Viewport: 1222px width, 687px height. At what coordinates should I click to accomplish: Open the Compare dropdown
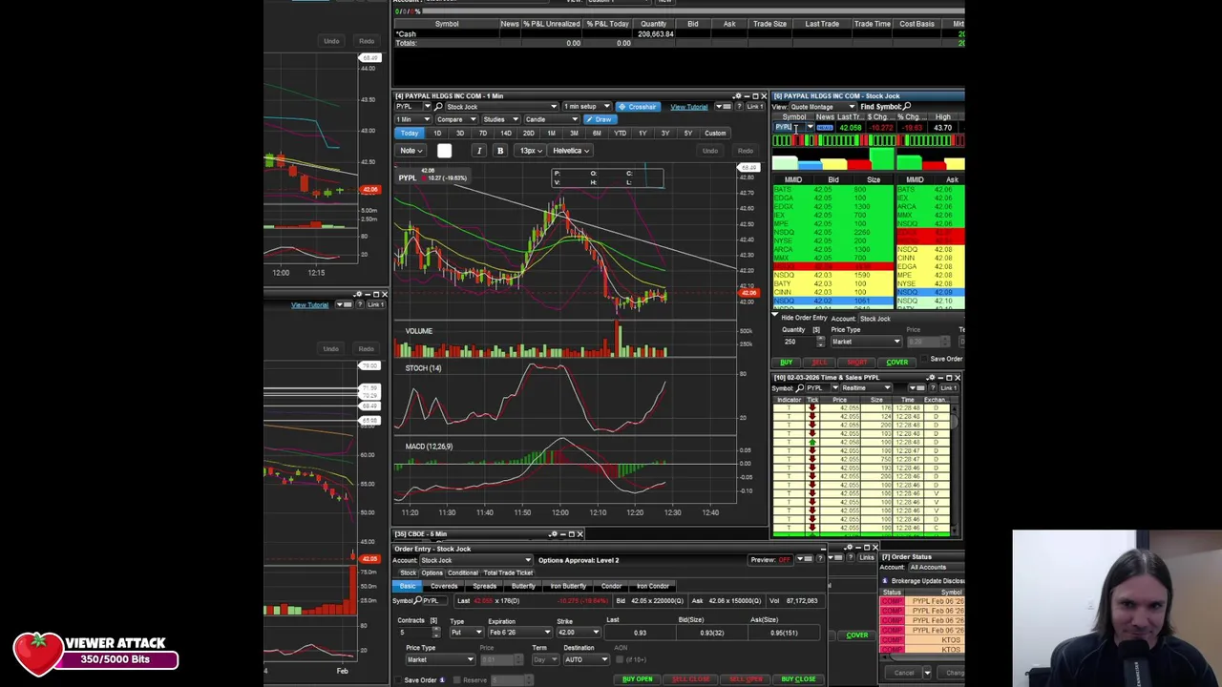(x=456, y=119)
